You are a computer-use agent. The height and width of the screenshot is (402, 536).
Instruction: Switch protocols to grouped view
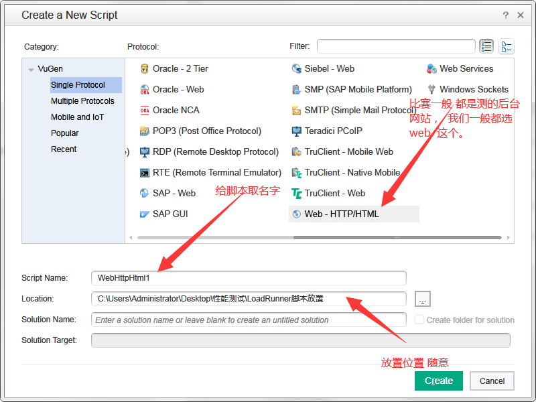pyautogui.click(x=507, y=46)
